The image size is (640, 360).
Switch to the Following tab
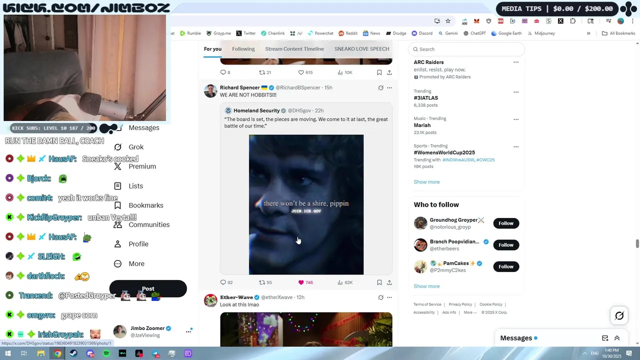point(243,49)
